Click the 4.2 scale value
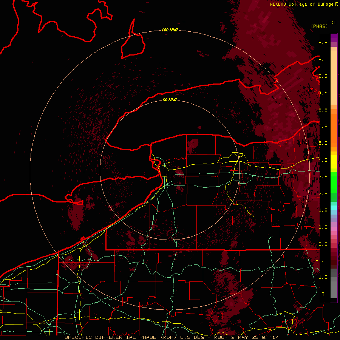340x340 pixels. 323,160
